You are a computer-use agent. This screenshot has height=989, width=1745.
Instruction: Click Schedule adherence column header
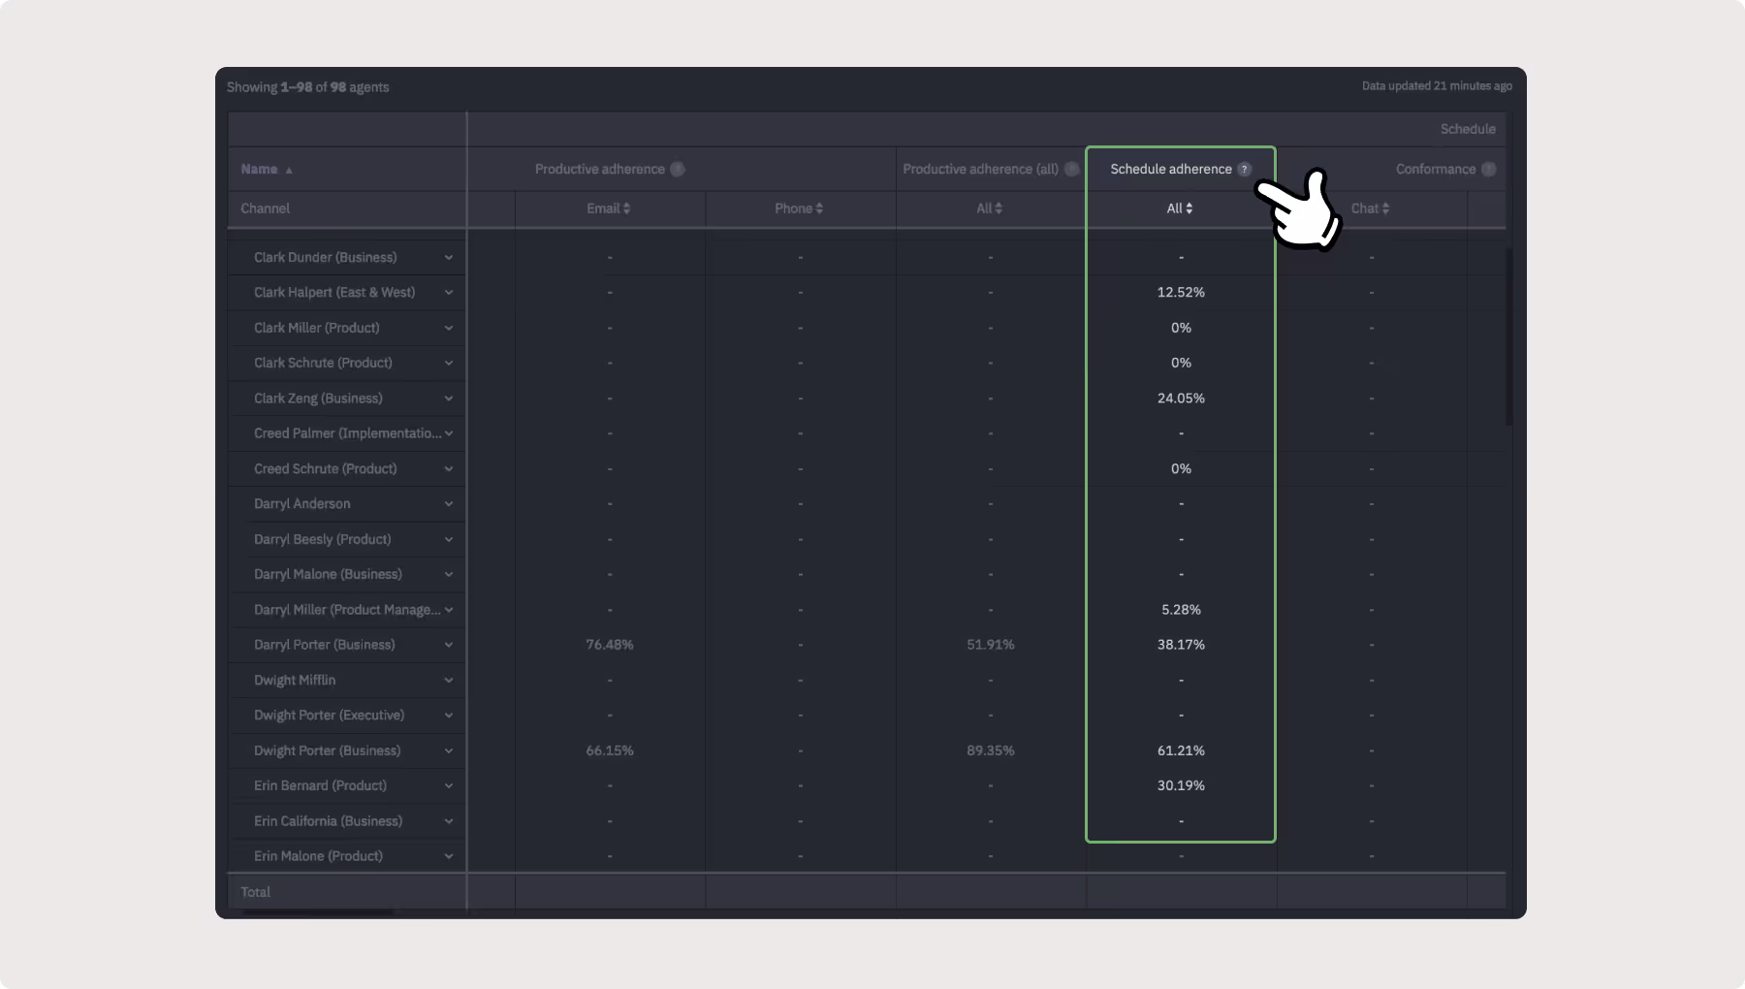pos(1171,169)
